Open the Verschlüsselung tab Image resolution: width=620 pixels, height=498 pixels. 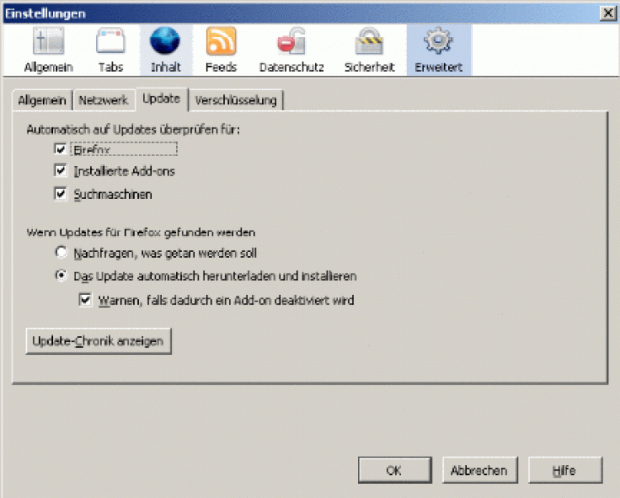236,100
